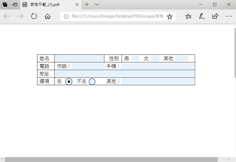Open a new tab with plus button
The height and width of the screenshot is (162, 236).
(87, 4)
